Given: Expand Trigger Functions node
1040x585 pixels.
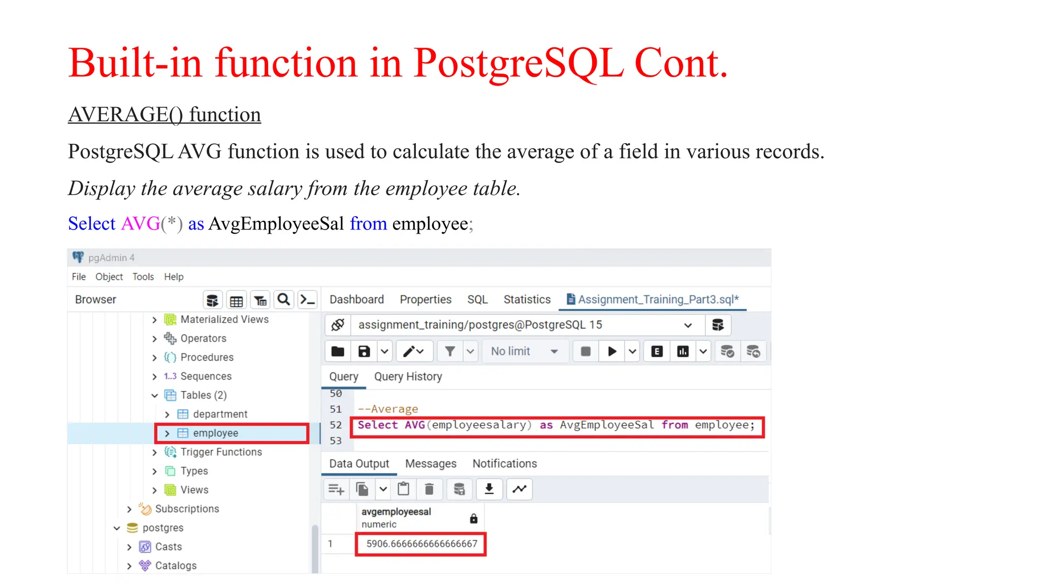Looking at the screenshot, I should pos(154,452).
